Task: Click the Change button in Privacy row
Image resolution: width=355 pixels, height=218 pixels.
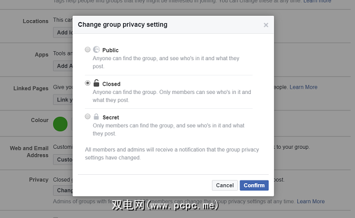Action: click(x=64, y=191)
